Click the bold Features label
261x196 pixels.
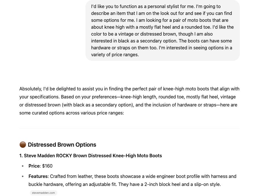pos(38,176)
